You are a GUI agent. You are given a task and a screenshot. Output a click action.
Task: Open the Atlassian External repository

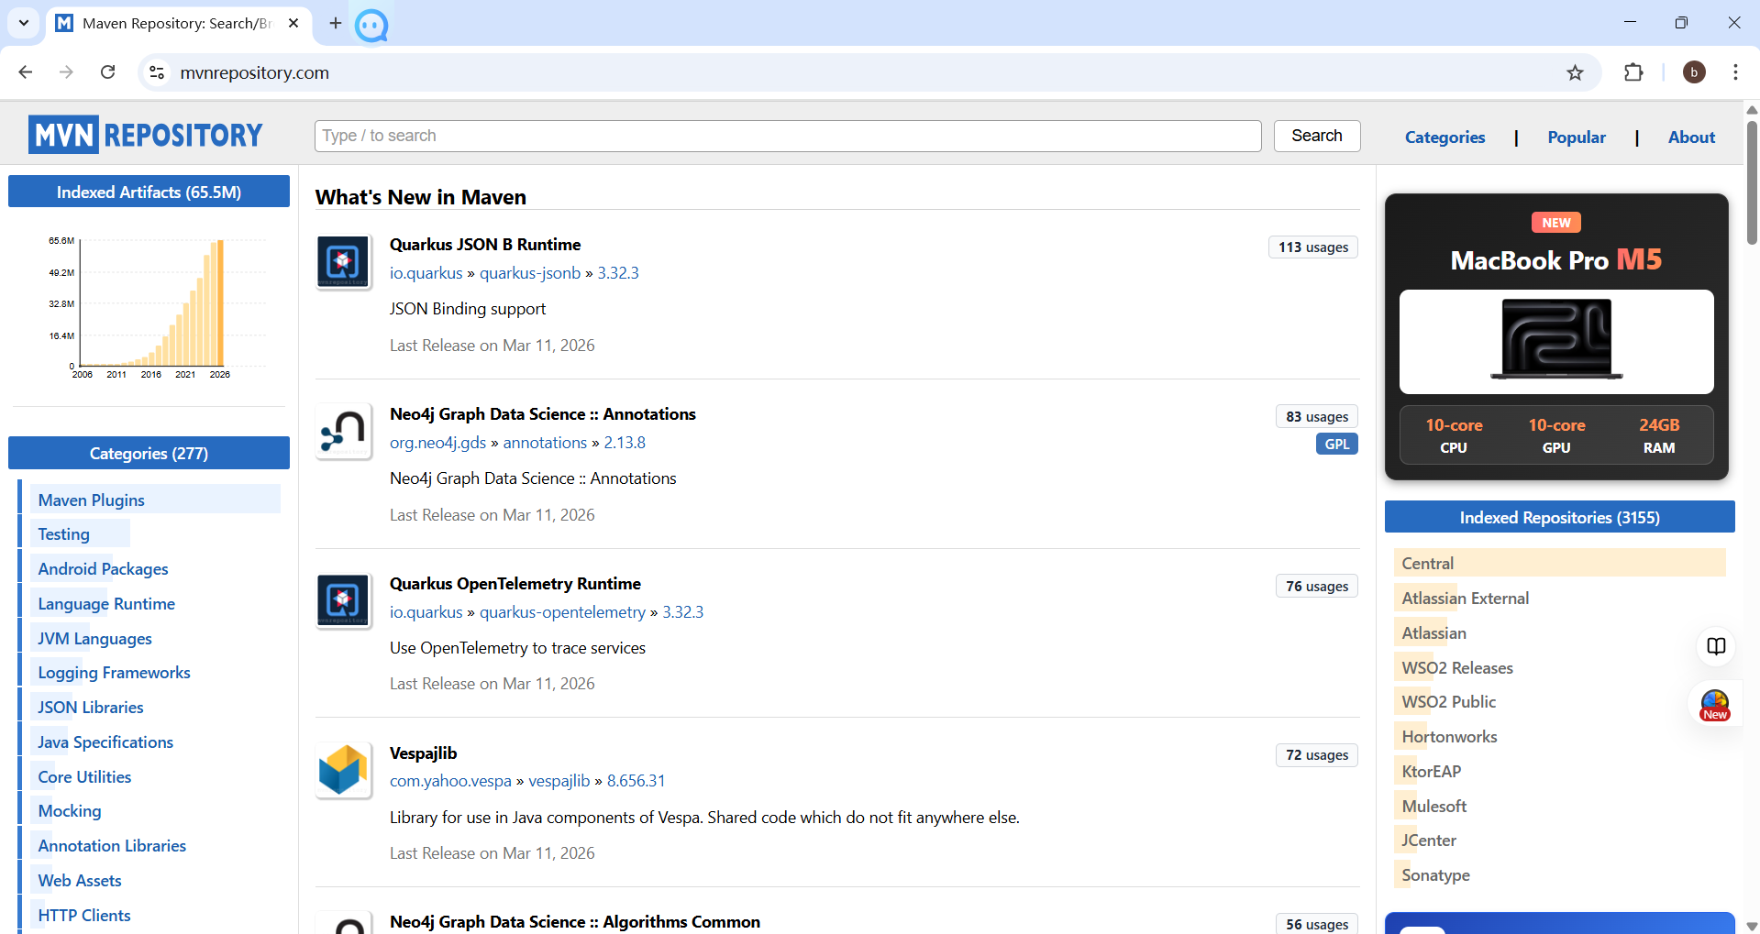click(1466, 599)
